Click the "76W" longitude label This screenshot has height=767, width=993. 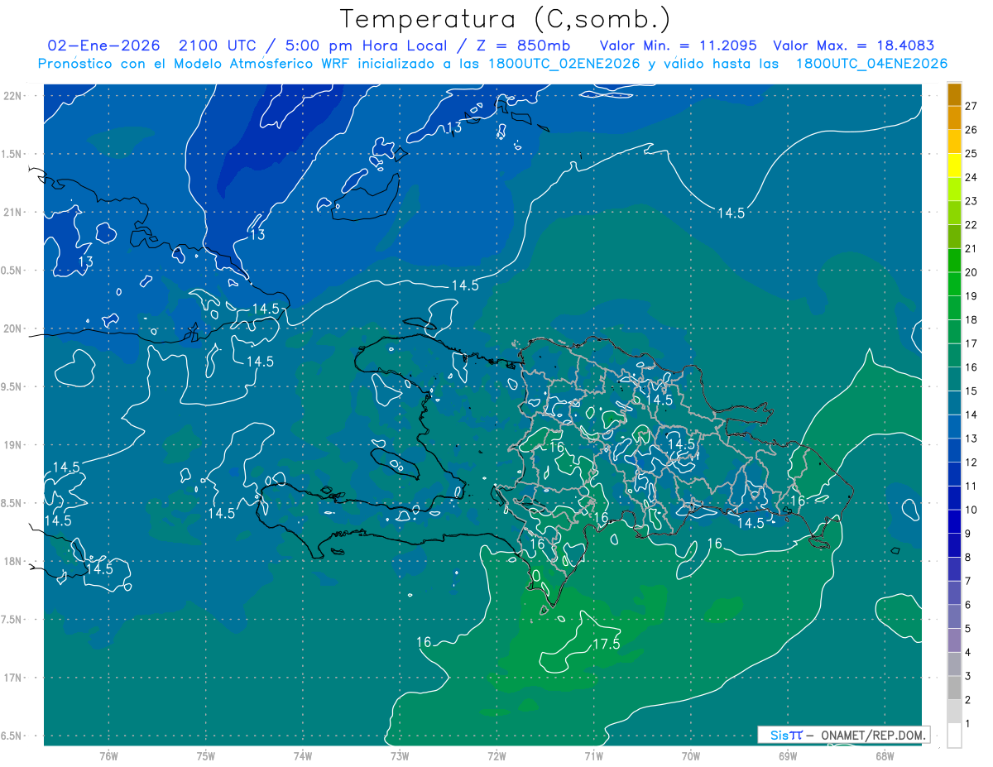108,755
